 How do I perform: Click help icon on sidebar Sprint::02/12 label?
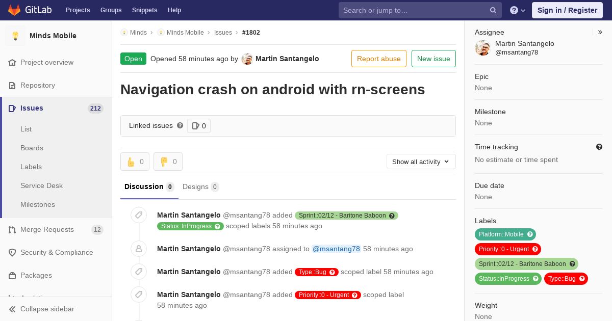572,264
